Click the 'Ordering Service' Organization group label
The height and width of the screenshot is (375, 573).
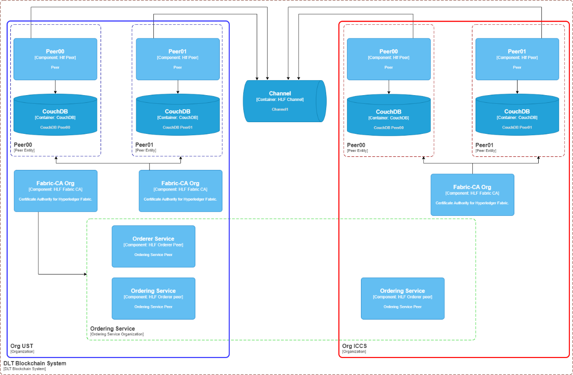112,329
